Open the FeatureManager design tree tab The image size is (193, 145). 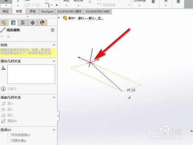pyautogui.click(x=4, y=23)
